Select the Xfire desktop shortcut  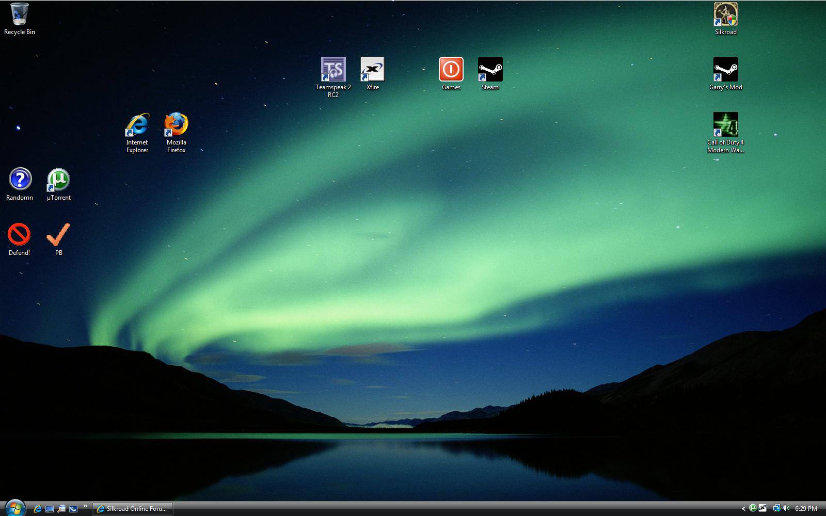pos(372,74)
